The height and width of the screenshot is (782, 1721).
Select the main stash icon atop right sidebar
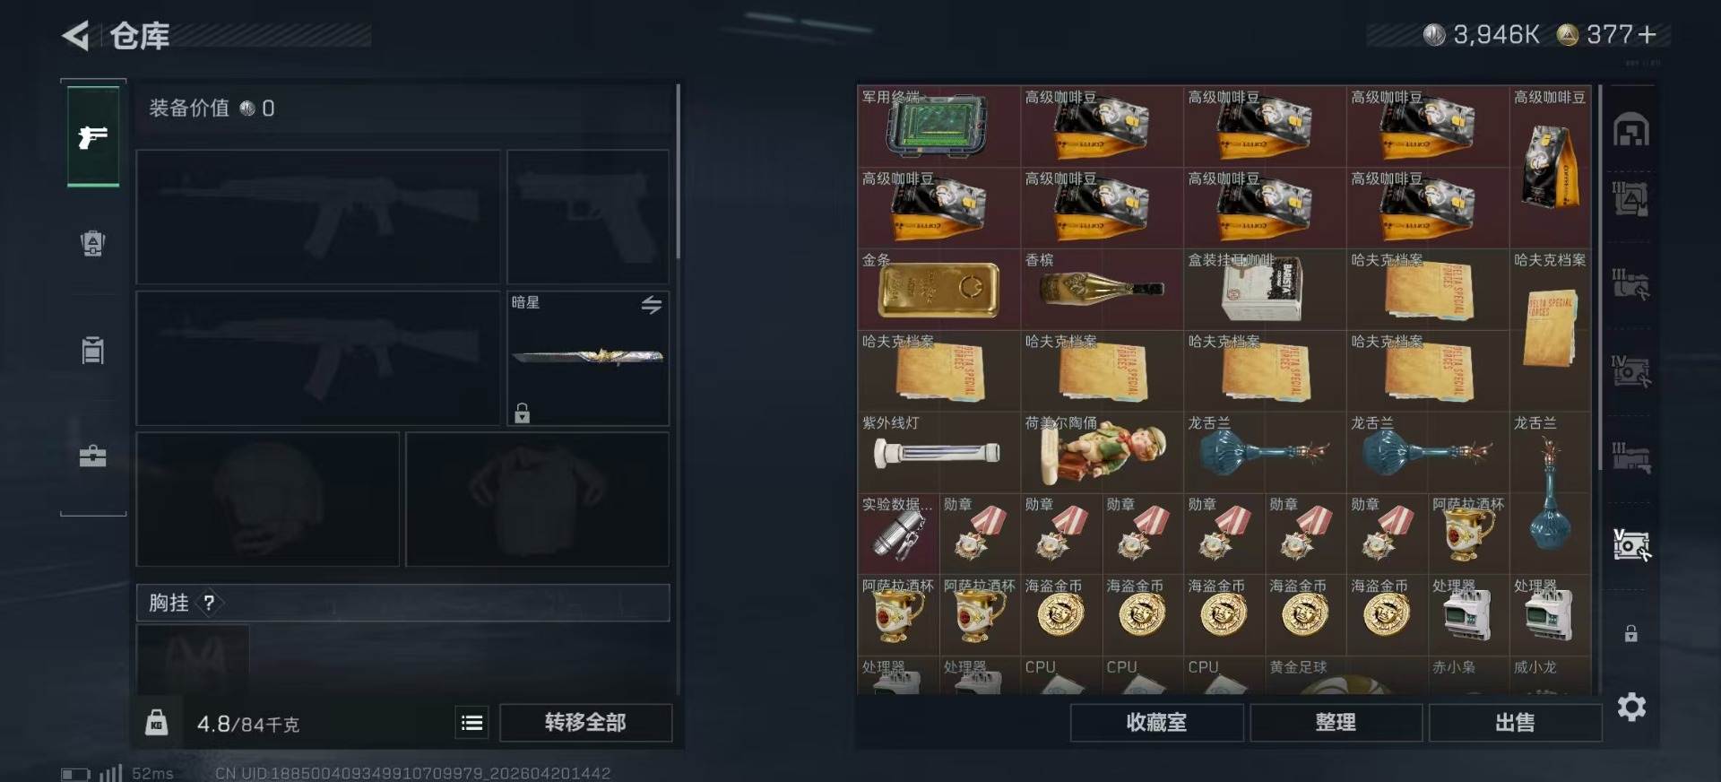tap(1631, 131)
